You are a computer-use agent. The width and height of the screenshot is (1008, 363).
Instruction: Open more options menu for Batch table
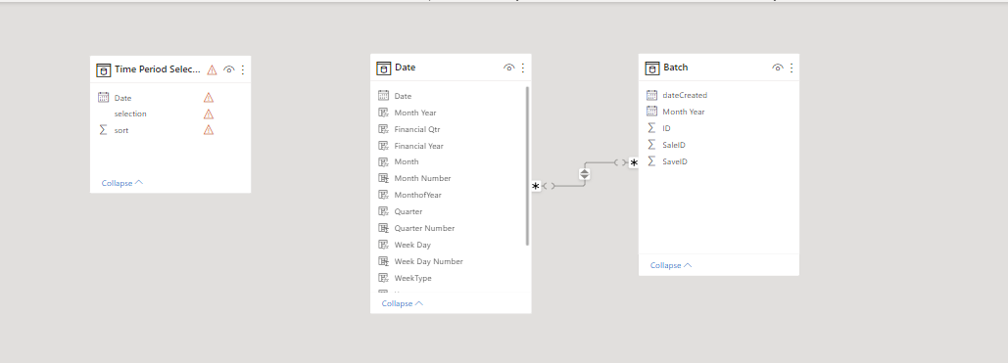pos(792,68)
